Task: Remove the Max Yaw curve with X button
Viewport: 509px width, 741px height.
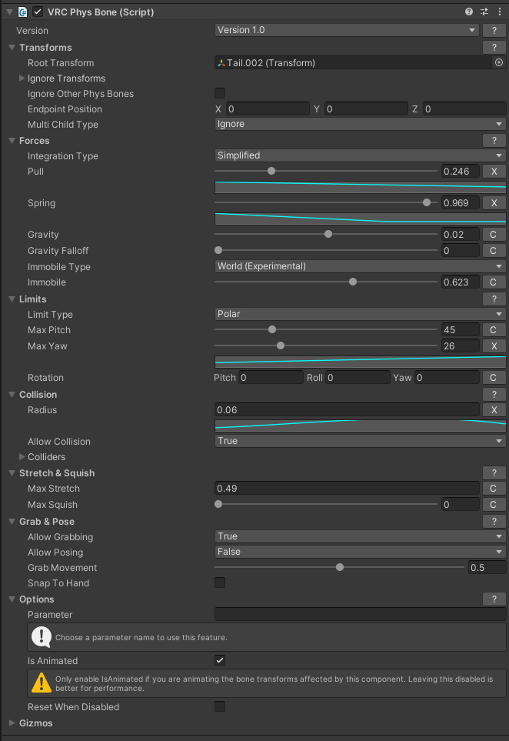Action: click(x=494, y=346)
